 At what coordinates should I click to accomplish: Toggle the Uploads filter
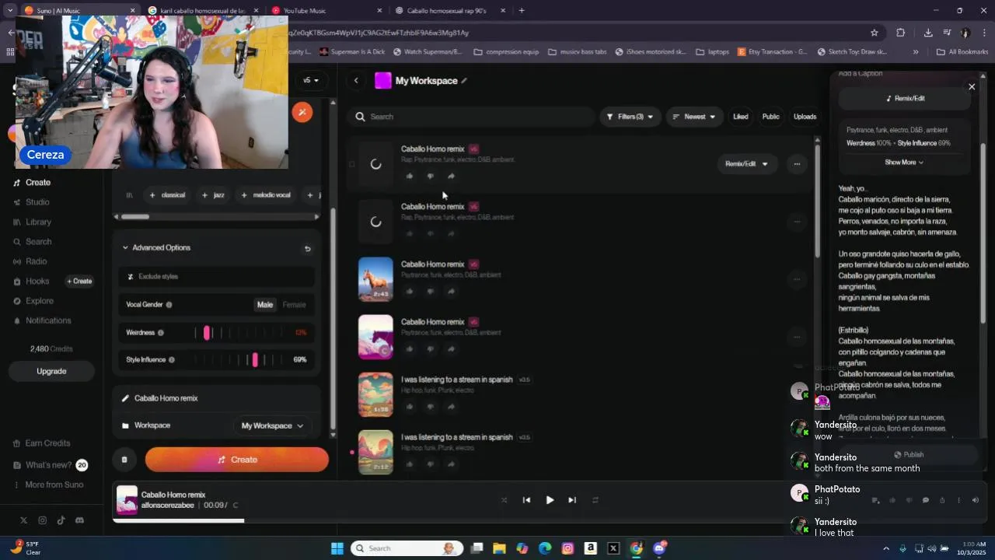coord(805,117)
